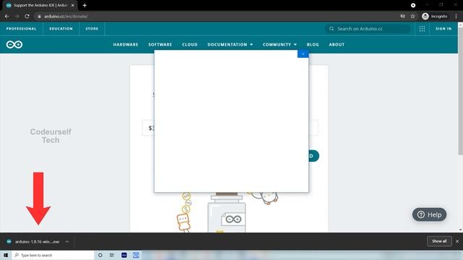Open the Cloud menu item
463x260 pixels.
click(190, 45)
